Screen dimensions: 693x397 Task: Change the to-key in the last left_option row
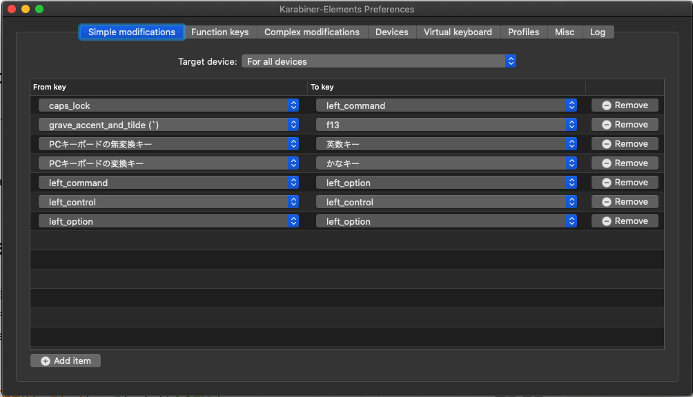click(447, 221)
